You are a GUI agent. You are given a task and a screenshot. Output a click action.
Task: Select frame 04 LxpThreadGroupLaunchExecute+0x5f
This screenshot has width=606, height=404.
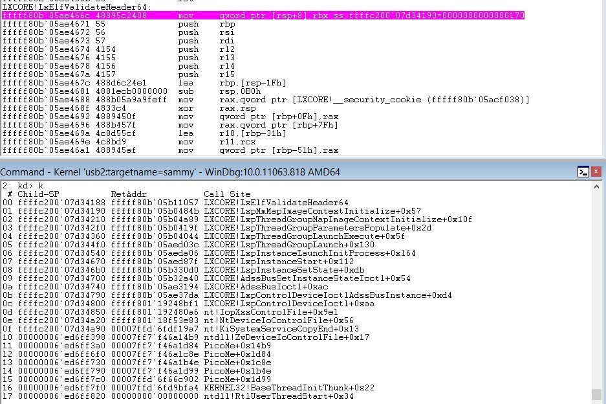[x=204, y=236]
